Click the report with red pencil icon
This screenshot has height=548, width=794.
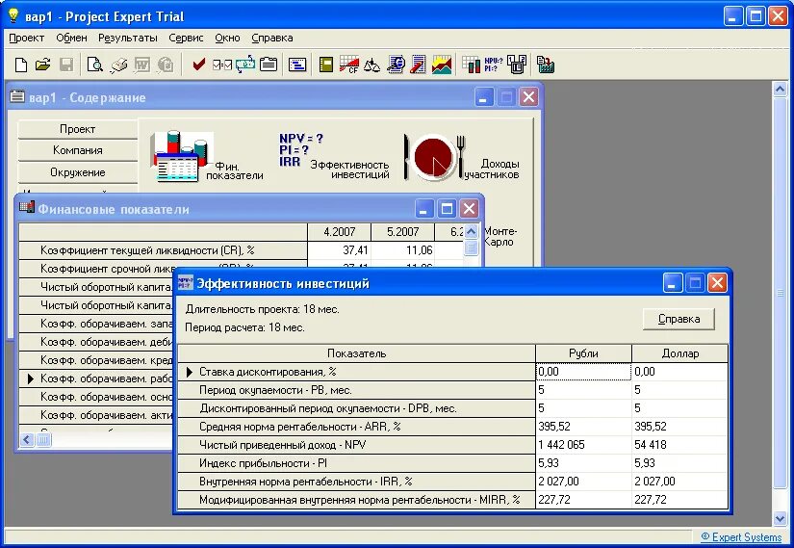click(x=419, y=65)
